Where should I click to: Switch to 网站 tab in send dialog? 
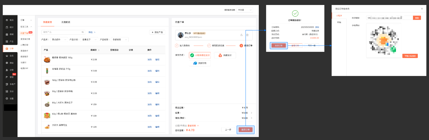339,22
